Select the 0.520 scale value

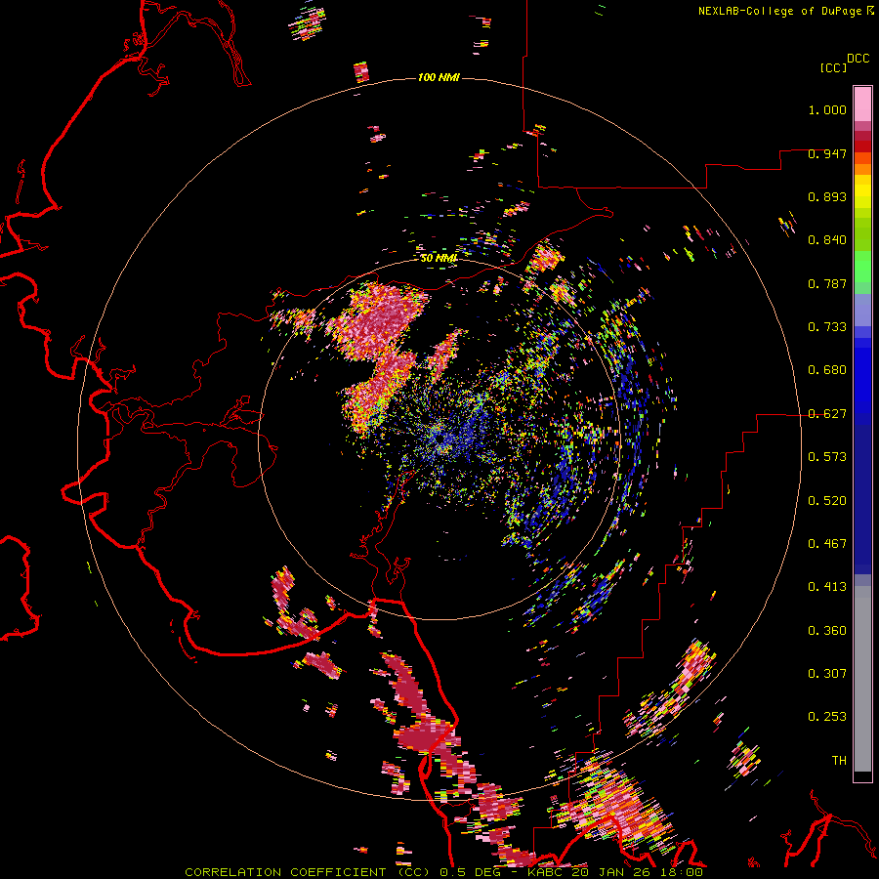pyautogui.click(x=827, y=501)
